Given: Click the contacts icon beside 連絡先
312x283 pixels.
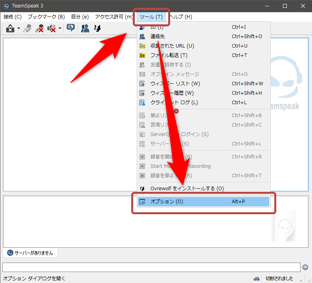Looking at the screenshot, I should pyautogui.click(x=142, y=37).
